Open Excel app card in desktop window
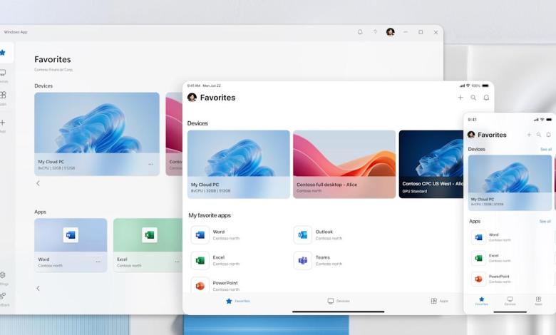Screen dimensions: 556x335 [148, 245]
